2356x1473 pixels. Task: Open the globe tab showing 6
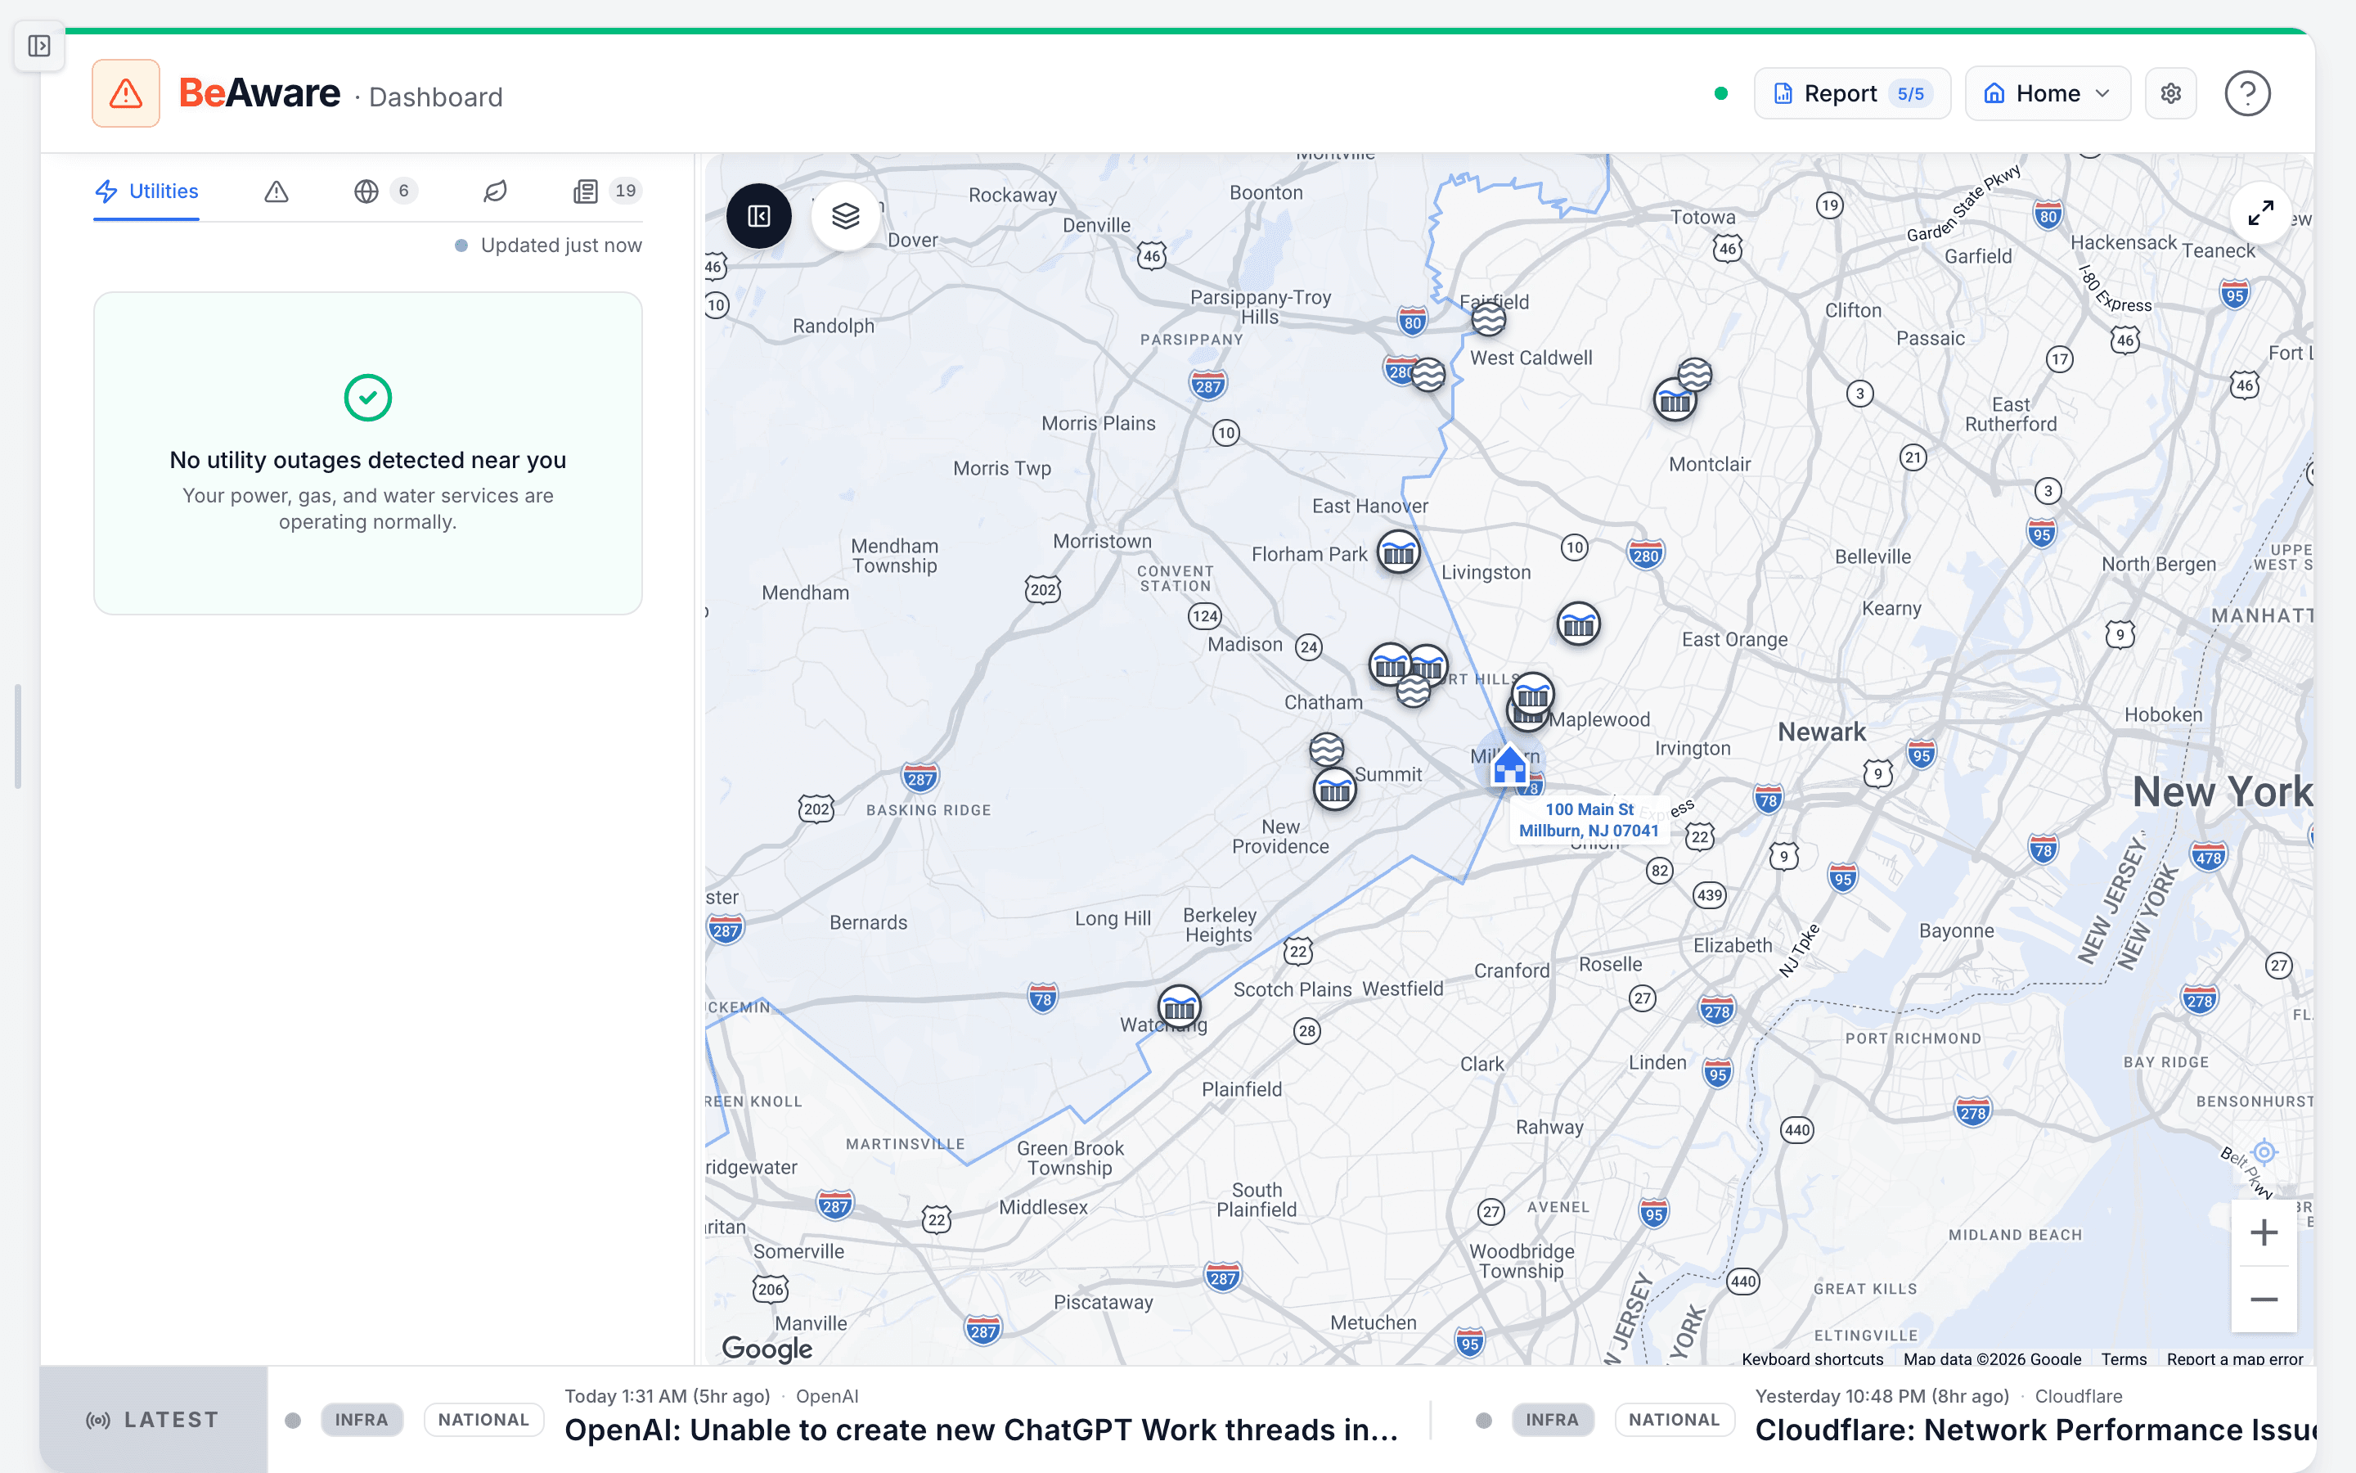(x=385, y=191)
